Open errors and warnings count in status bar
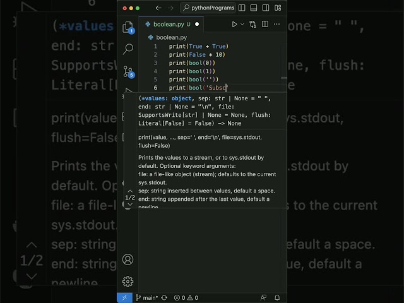 tap(186, 298)
